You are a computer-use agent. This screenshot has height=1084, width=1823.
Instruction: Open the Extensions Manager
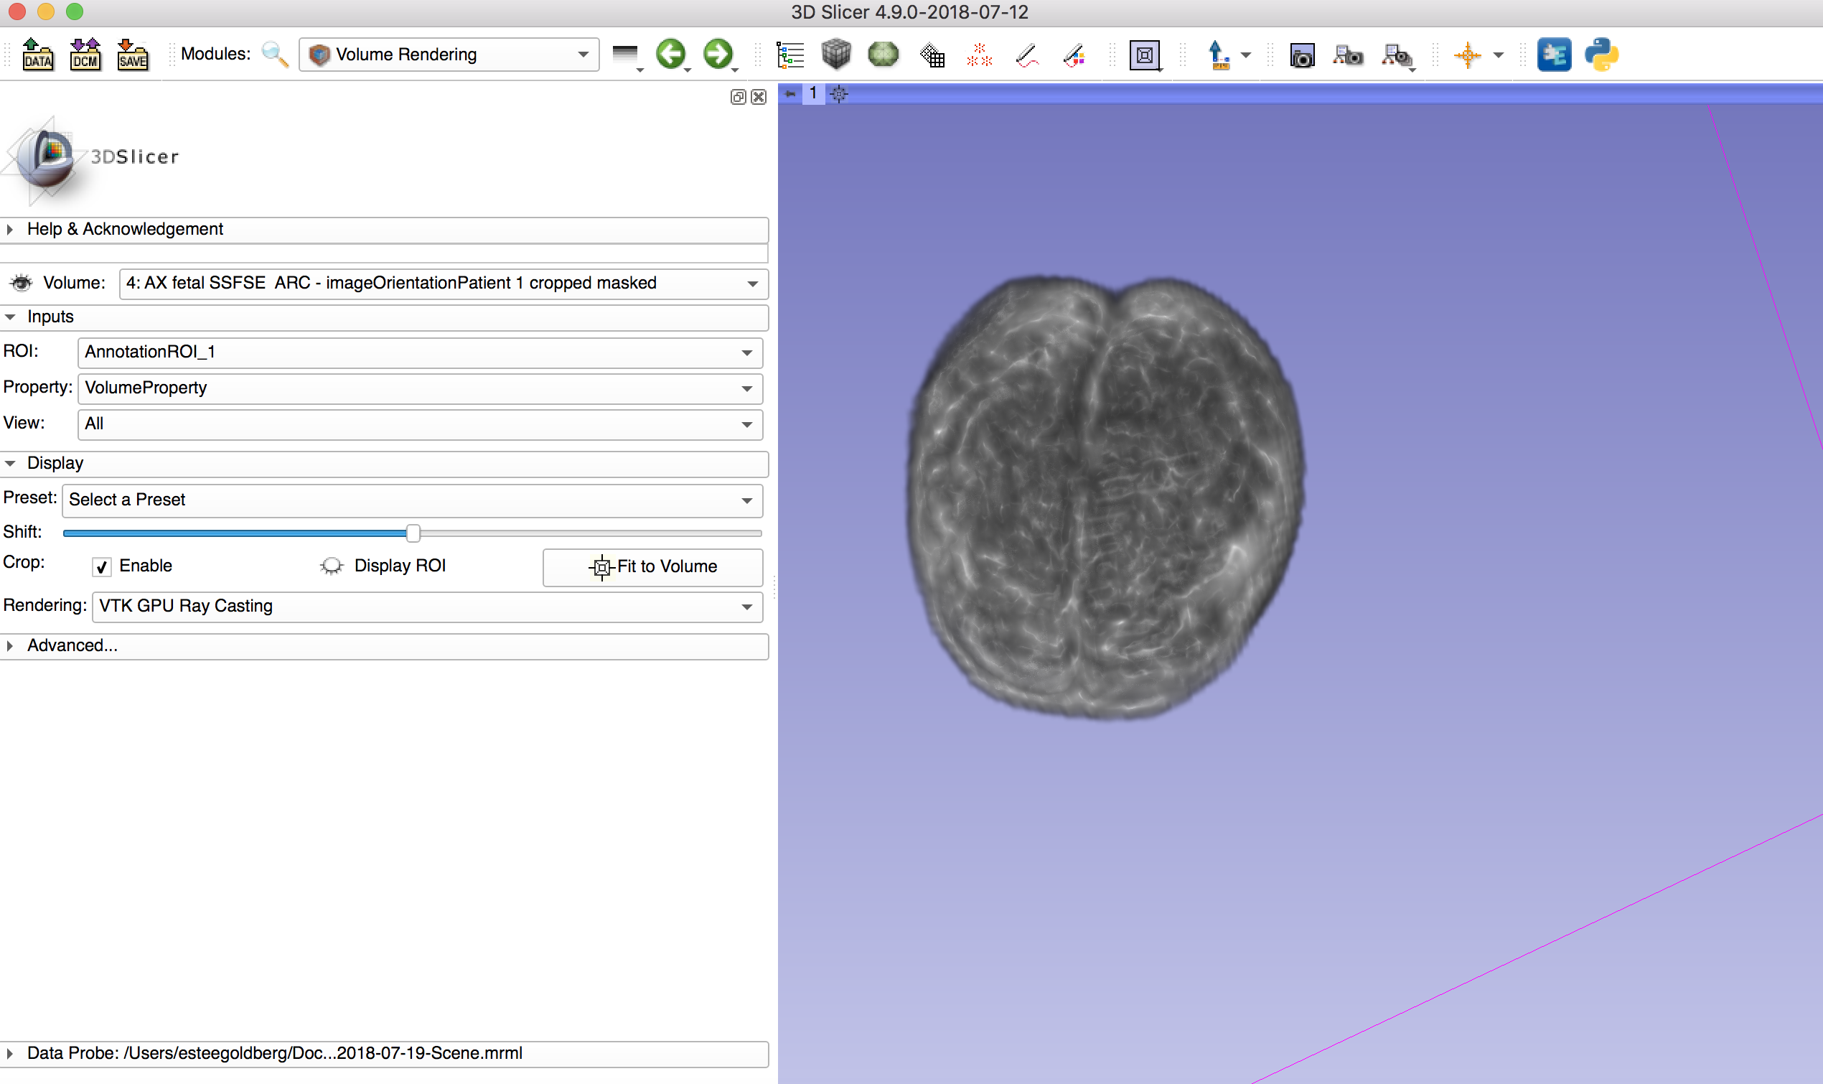tap(1555, 54)
